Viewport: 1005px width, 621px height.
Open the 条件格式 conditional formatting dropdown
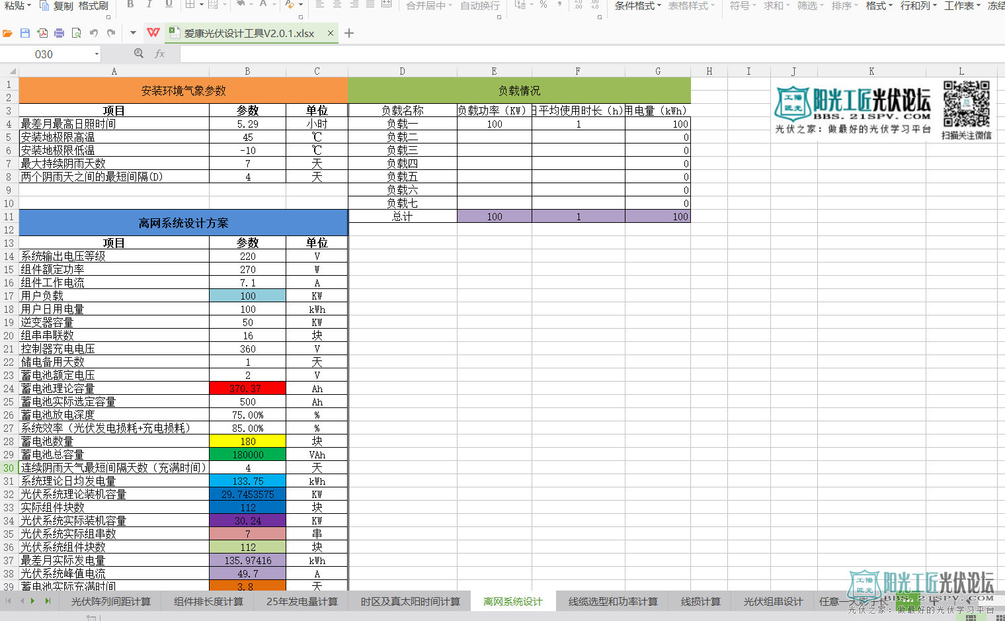coord(638,5)
